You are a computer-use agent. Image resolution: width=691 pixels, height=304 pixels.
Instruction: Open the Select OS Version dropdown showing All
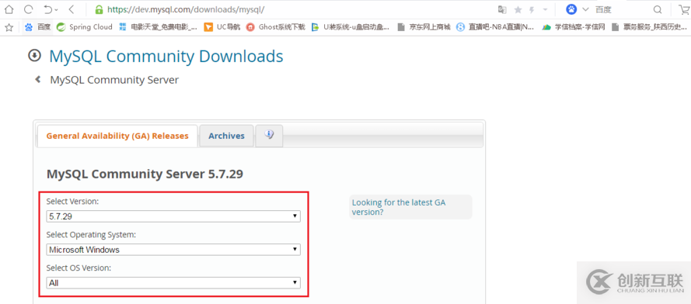(173, 283)
